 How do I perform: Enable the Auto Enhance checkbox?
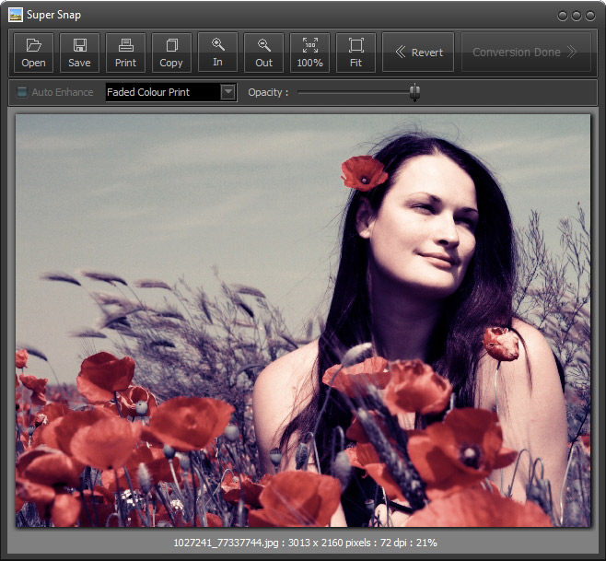(x=22, y=92)
